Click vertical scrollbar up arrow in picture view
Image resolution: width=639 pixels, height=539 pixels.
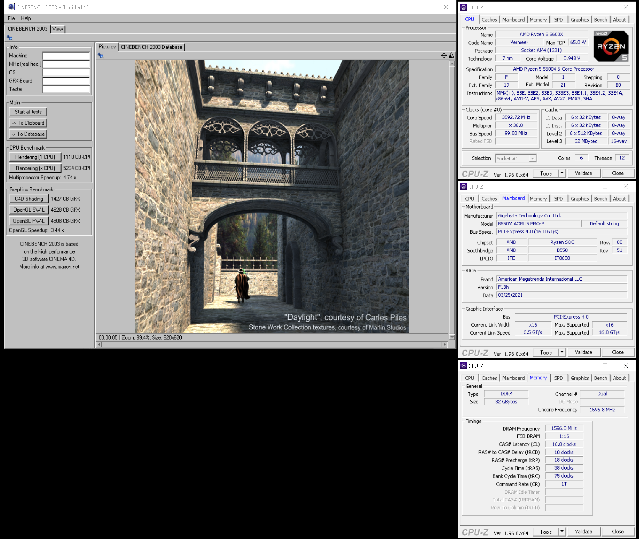coord(452,63)
